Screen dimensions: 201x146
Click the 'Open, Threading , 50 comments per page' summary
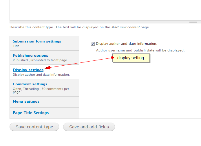coord(41,90)
